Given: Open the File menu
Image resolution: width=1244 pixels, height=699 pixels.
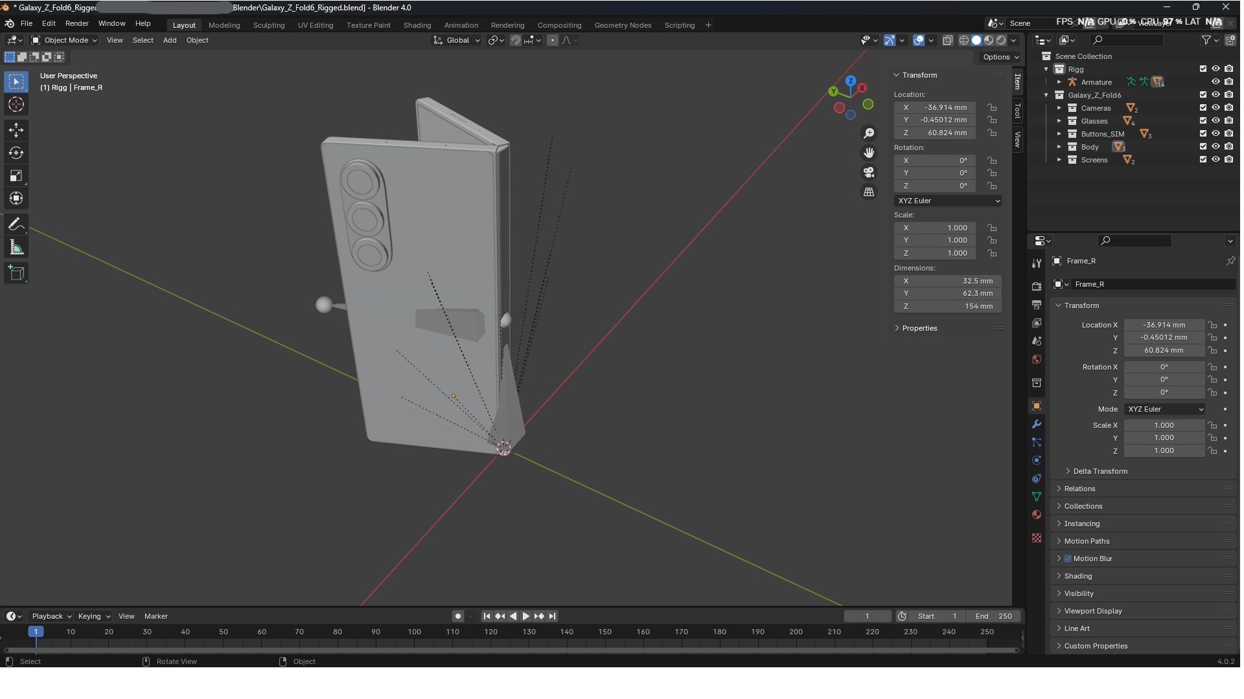Looking at the screenshot, I should point(27,23).
